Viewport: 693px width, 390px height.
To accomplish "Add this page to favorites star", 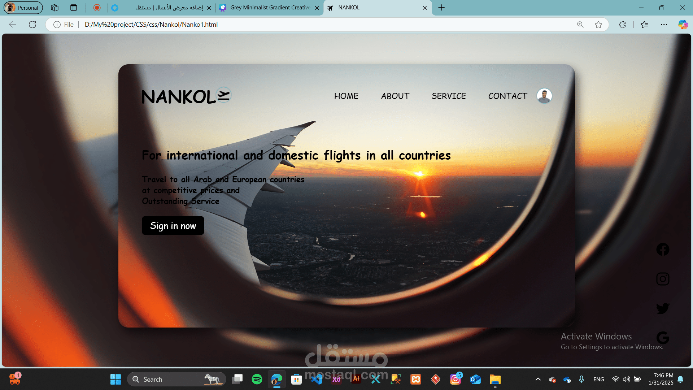I will (598, 25).
